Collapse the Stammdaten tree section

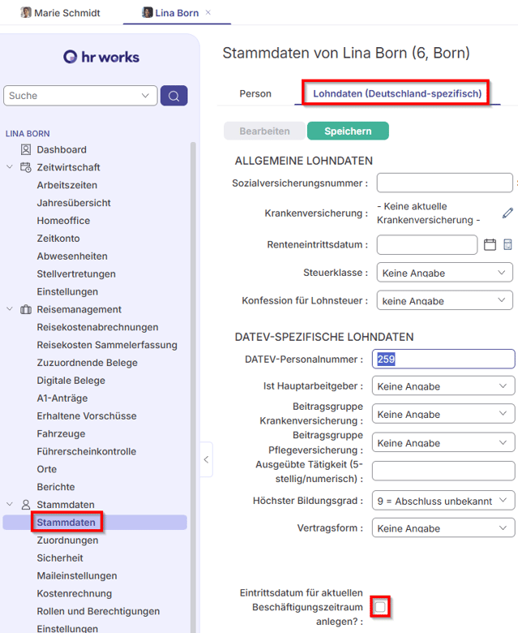tap(10, 504)
